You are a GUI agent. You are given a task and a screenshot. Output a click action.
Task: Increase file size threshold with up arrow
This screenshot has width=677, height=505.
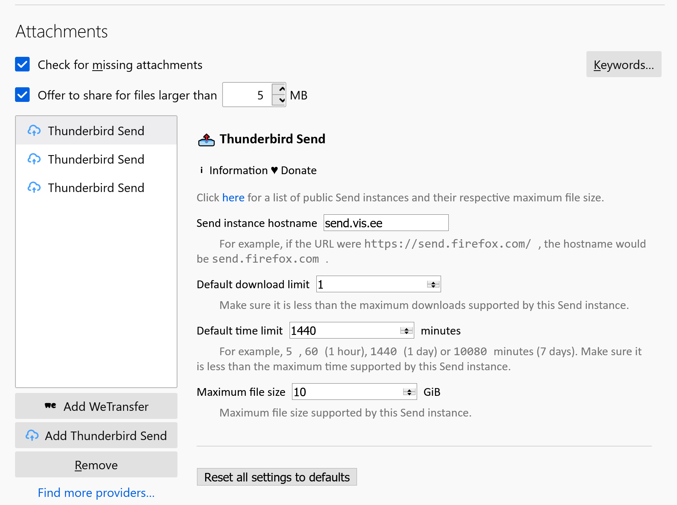tap(279, 89)
